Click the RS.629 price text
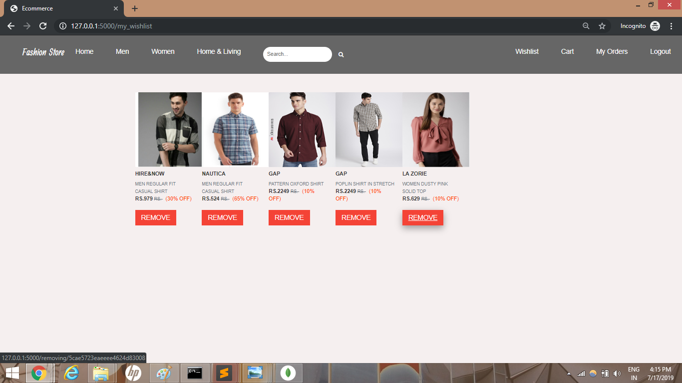 [411, 198]
